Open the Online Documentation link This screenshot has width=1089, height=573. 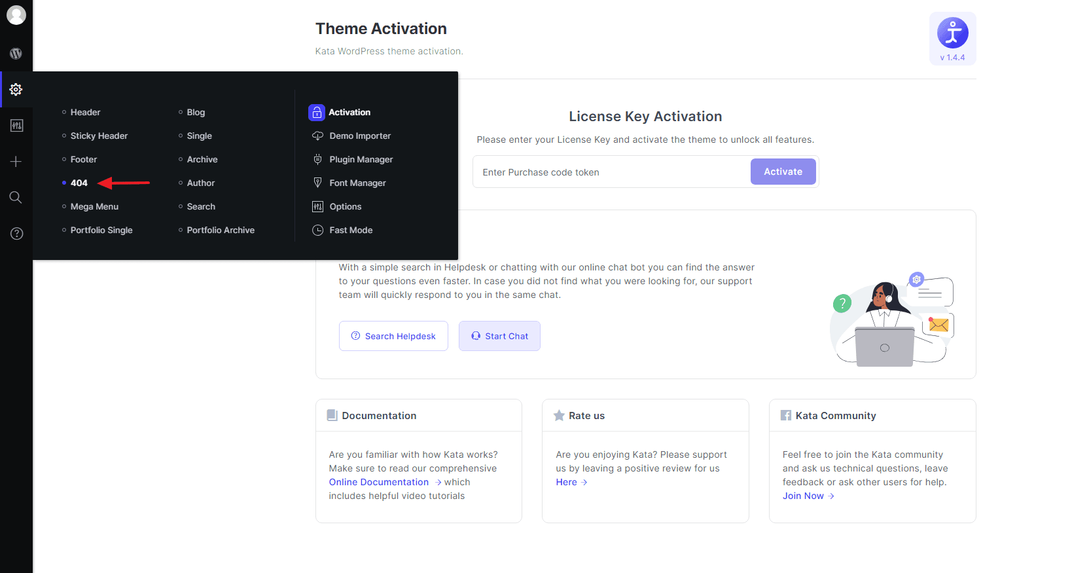pyautogui.click(x=379, y=483)
